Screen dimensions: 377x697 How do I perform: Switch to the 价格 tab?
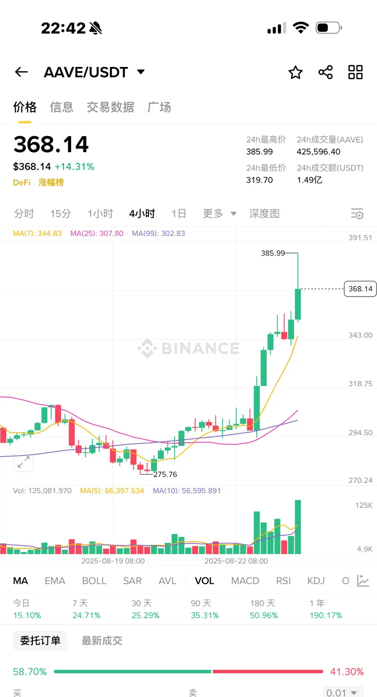[25, 107]
